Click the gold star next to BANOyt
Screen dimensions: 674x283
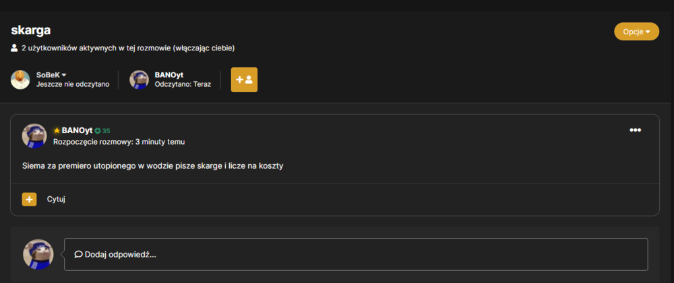click(x=57, y=130)
